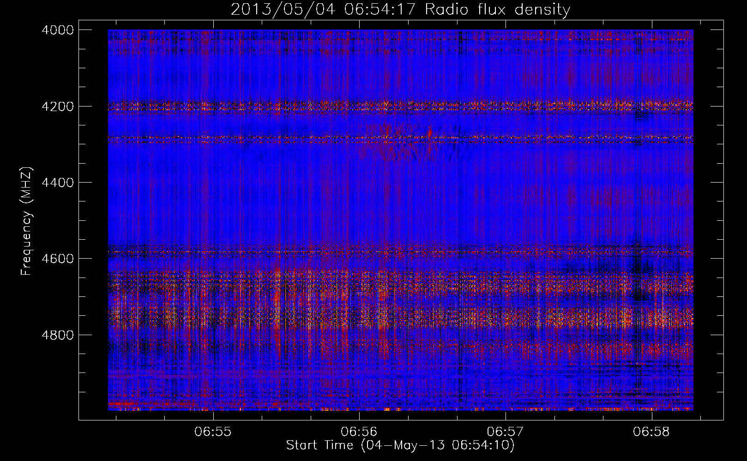The width and height of the screenshot is (747, 461).
Task: Click the 06:56 time tick label
Action: (359, 432)
